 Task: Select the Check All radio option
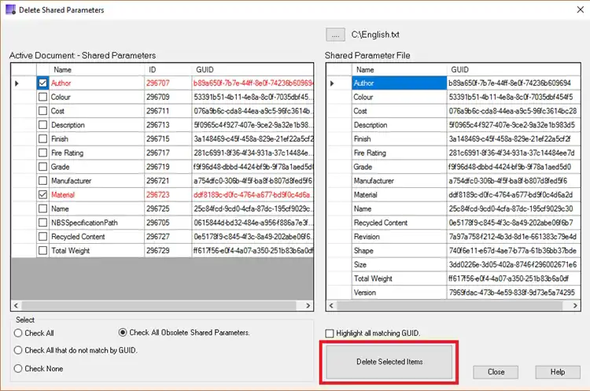tap(18, 333)
